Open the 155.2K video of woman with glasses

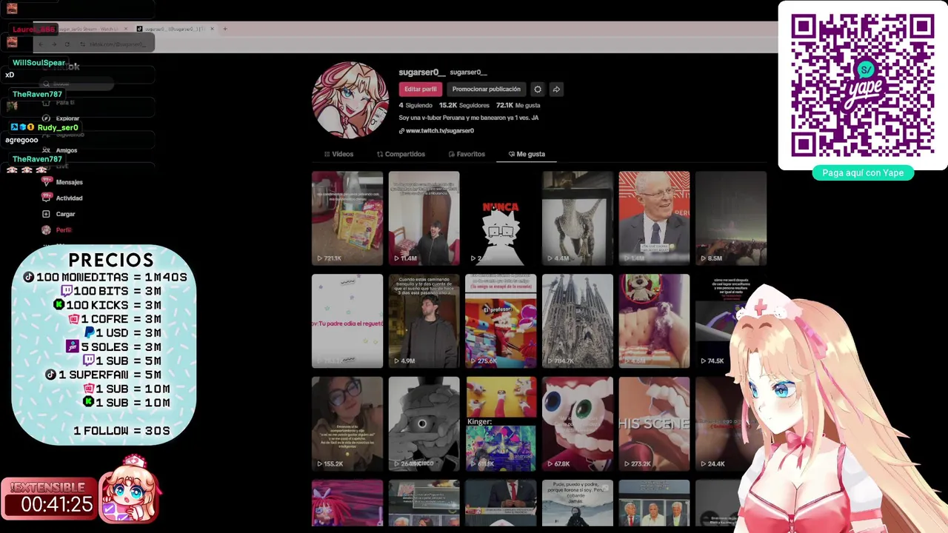pos(347,424)
